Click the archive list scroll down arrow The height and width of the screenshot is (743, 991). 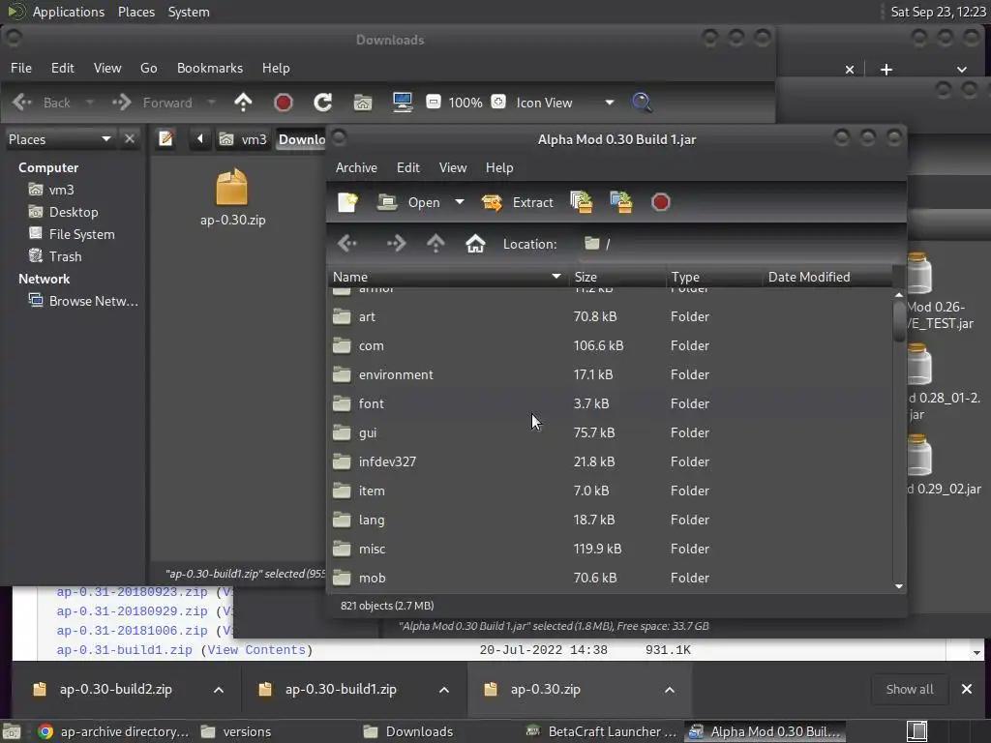tap(899, 586)
